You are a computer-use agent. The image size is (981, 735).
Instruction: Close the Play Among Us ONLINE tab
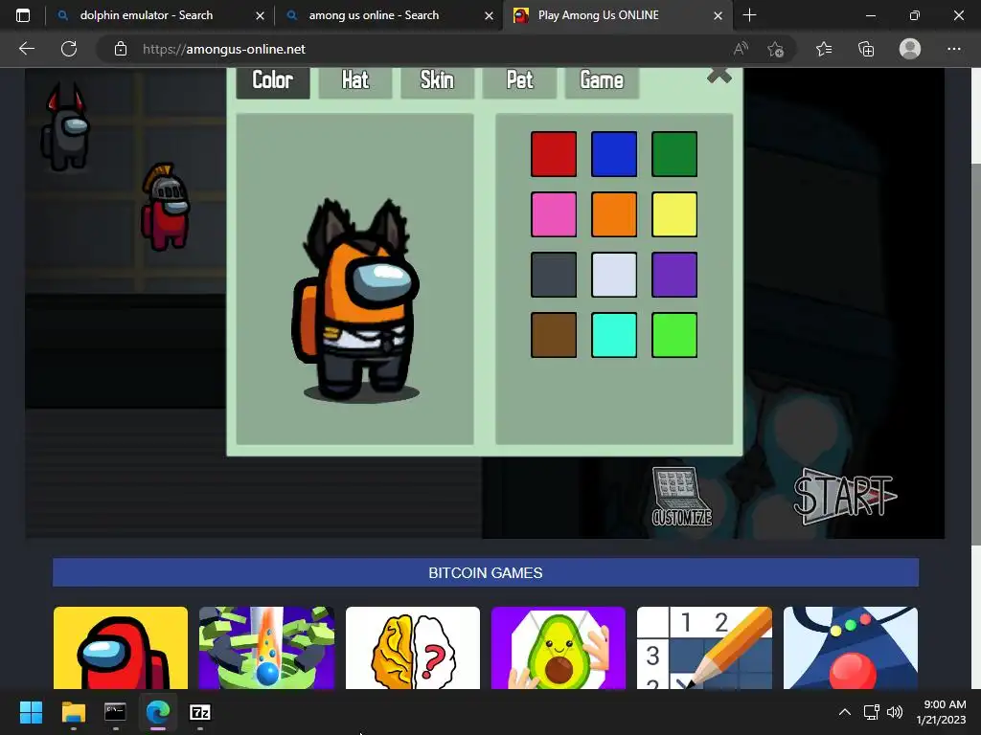tap(719, 15)
